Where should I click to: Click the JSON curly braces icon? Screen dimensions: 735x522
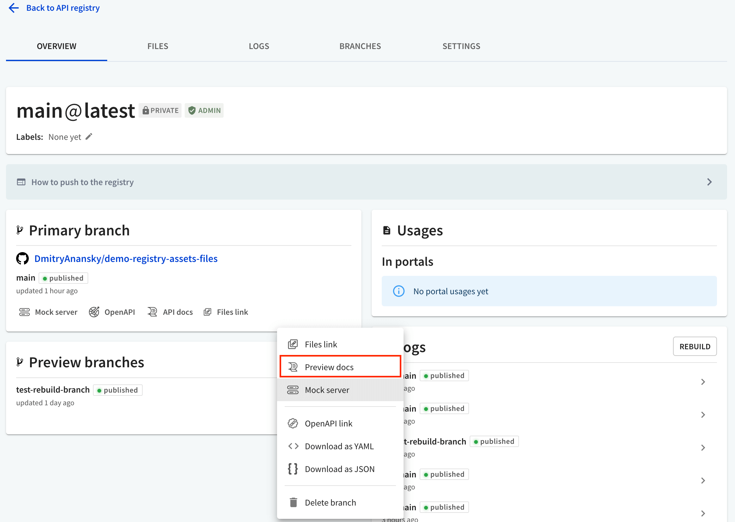(293, 469)
